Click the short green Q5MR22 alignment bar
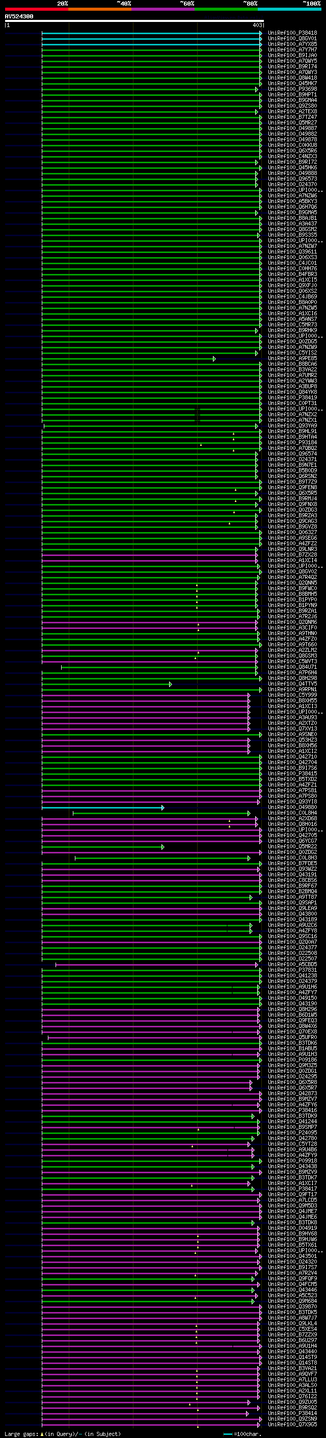Viewport: 326px width, 1438px height. 103,847
